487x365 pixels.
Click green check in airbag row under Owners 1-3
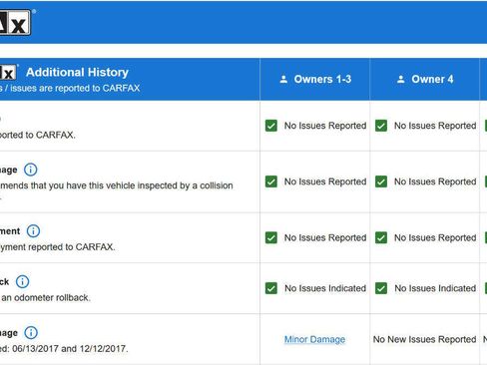(x=271, y=237)
